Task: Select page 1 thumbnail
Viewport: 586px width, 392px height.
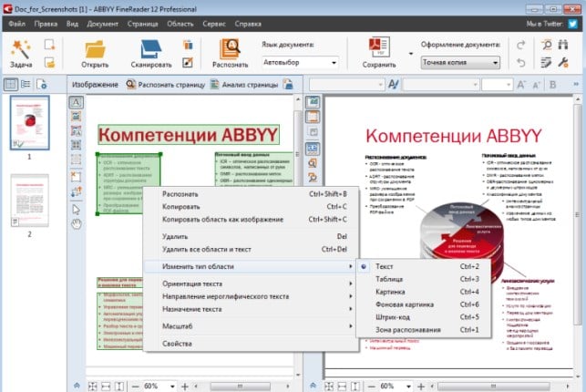Action: coord(29,122)
